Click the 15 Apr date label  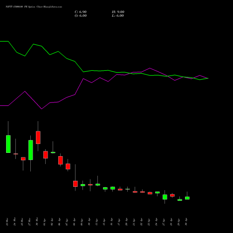tap(104, 222)
